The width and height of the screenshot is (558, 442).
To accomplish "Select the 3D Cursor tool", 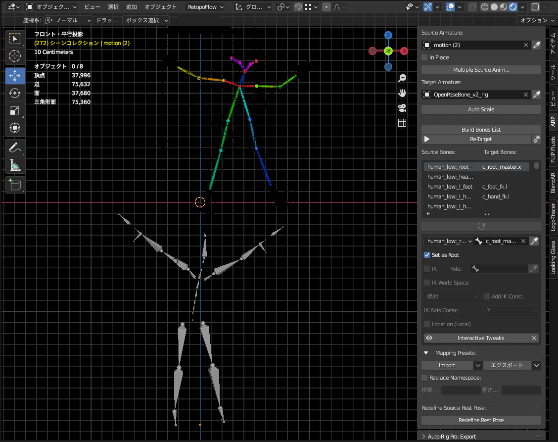I will pyautogui.click(x=15, y=56).
